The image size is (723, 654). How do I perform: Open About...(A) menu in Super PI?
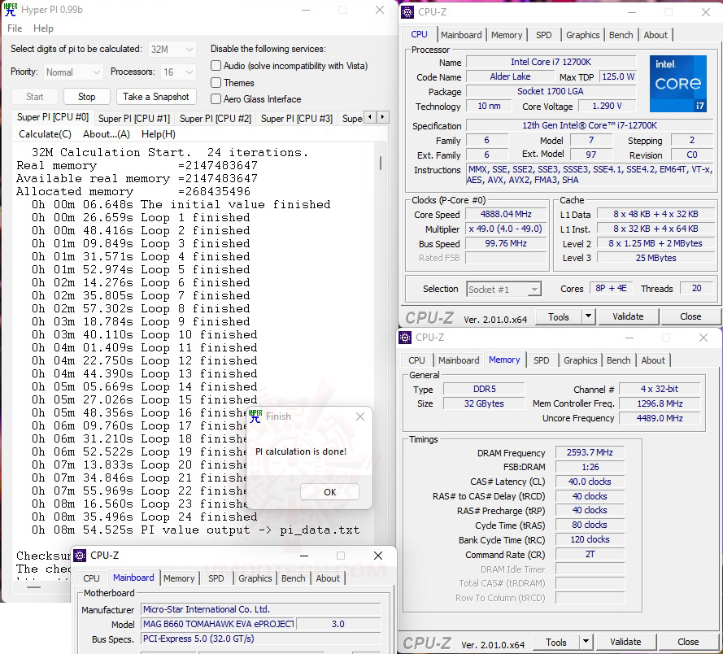point(107,134)
